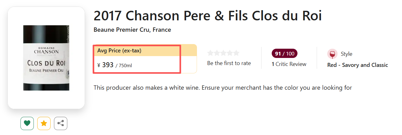Click the yellow star icon below bottle
This screenshot has width=402, height=135.
click(44, 123)
